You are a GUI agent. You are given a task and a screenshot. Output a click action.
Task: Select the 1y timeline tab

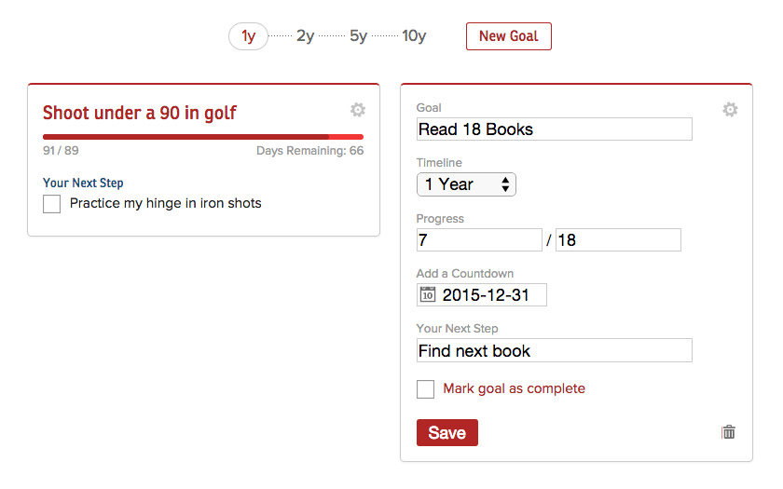point(248,36)
